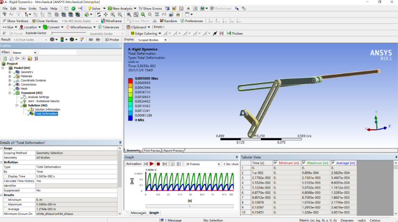The height and width of the screenshot is (222, 398).
Task: Toggle the Average column checkbox
Action: 333,163
